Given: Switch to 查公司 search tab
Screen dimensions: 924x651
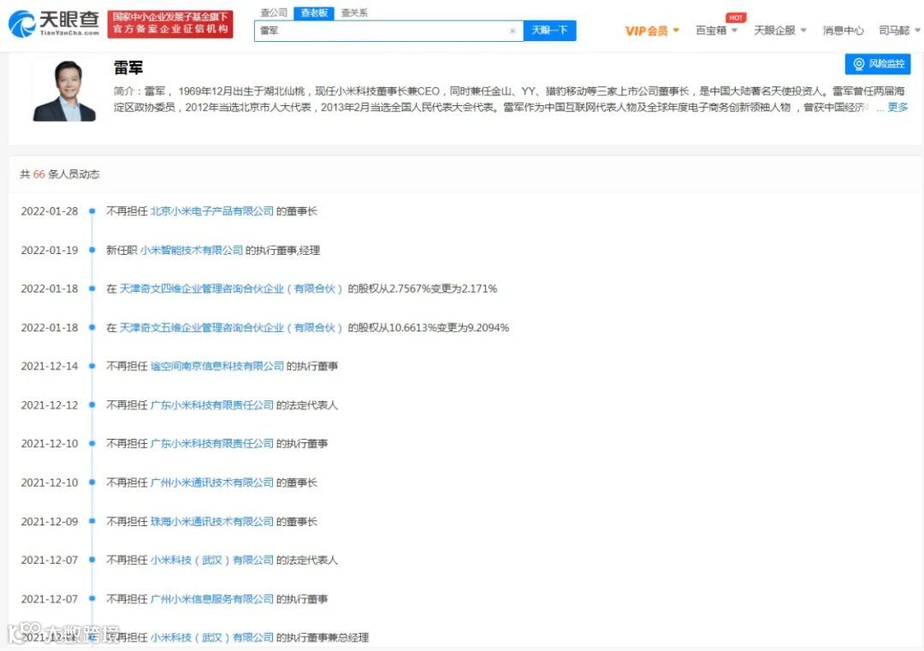Looking at the screenshot, I should click(274, 12).
